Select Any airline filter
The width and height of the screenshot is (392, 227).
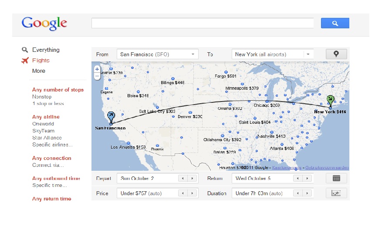pyautogui.click(x=46, y=117)
